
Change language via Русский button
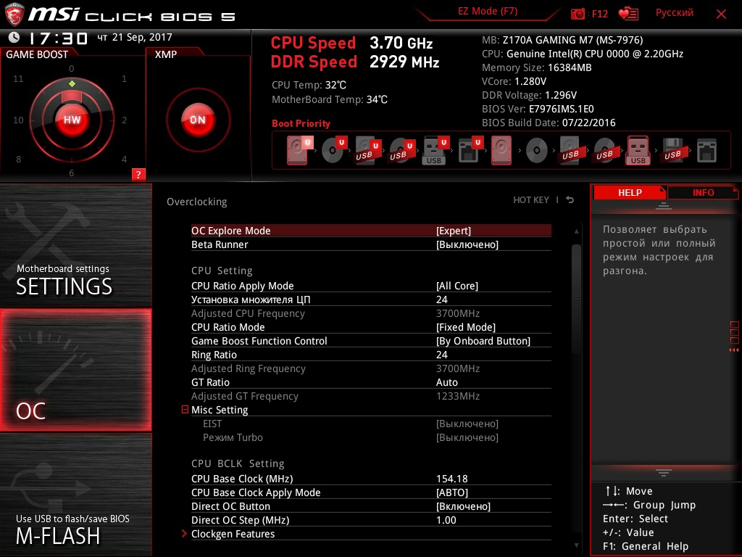coord(675,13)
